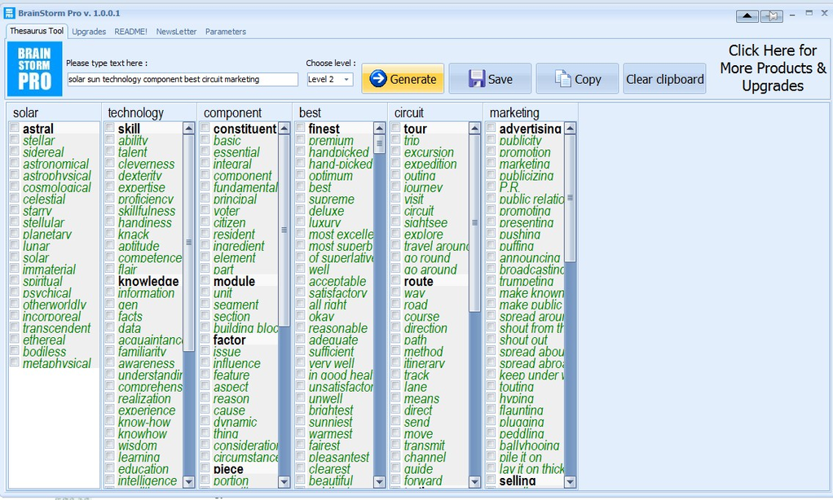The height and width of the screenshot is (500, 833).
Task: Enable the finest checkbox under best
Action: [300, 127]
